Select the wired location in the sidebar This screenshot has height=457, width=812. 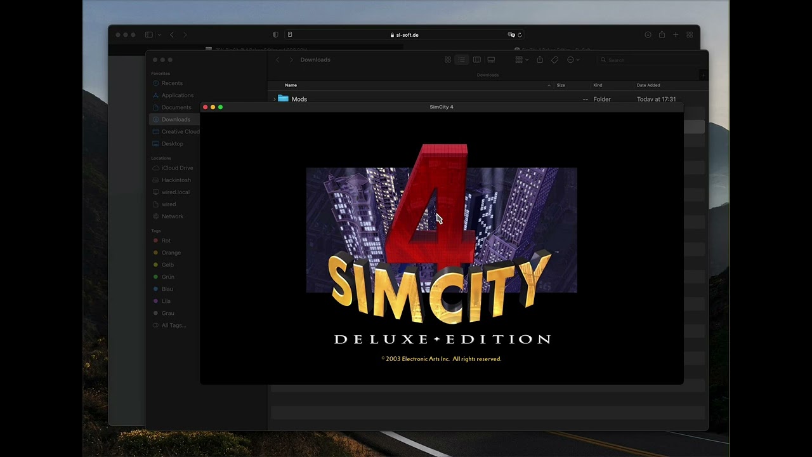coord(169,204)
